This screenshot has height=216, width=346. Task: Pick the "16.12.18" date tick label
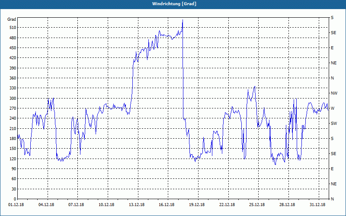167,205
